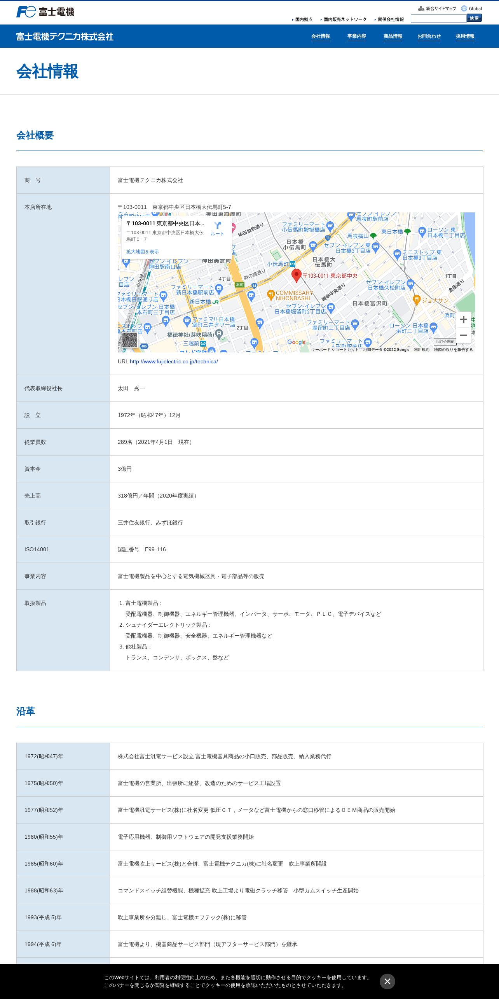The width and height of the screenshot is (499, 999).
Task: Click the 会社概要 section heading
Action: pos(35,135)
